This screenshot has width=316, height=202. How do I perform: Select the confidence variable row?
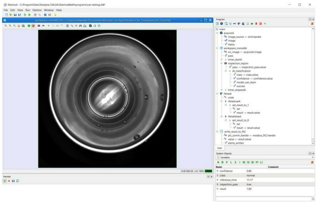(x=265, y=171)
